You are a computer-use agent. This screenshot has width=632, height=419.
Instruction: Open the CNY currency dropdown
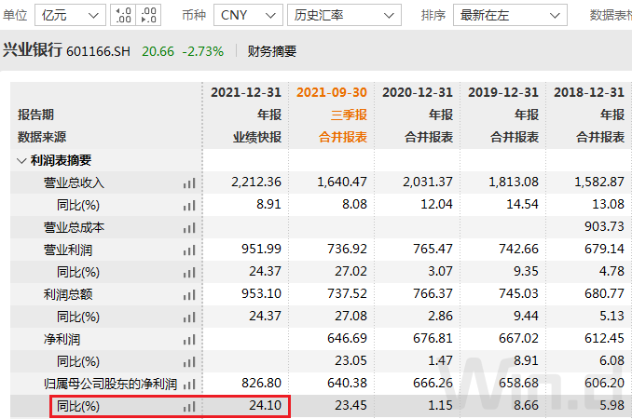247,15
